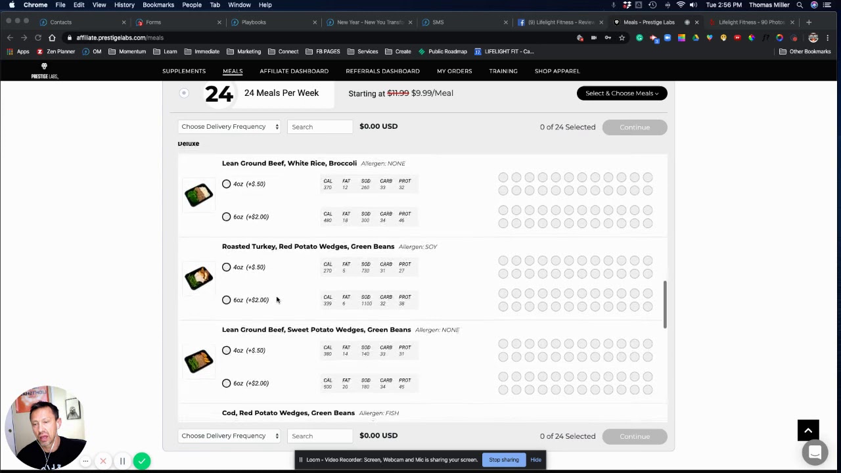This screenshot has width=841, height=473.
Task: Select 6oz Roasted Turkey option
Action: pos(227,300)
